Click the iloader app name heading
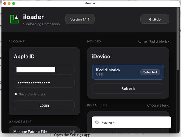 33,17
